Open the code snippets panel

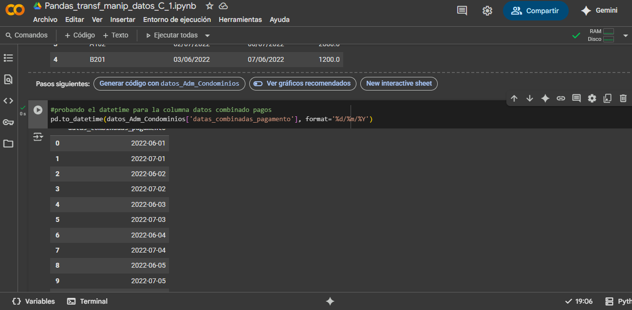8,101
